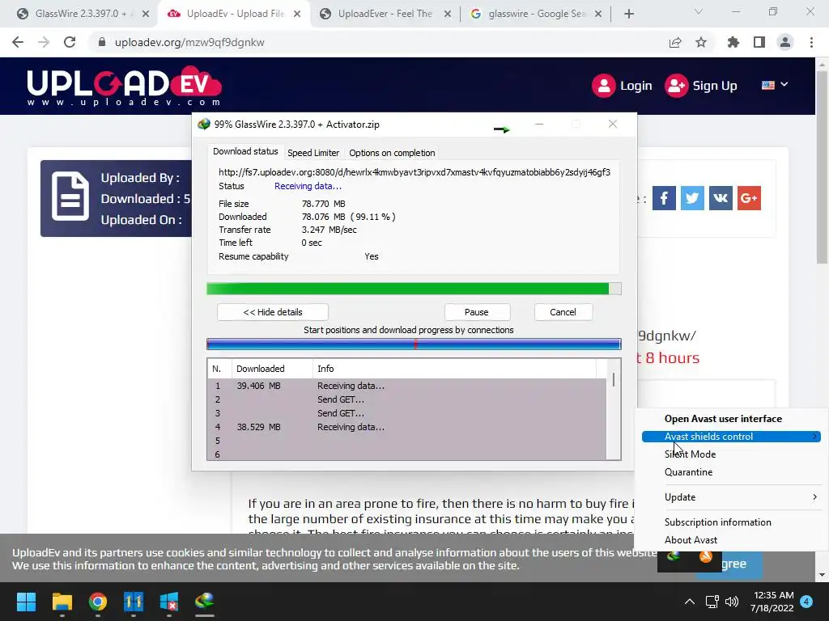Switch to the GlassWire 2.3.397.0 browser tab

pyautogui.click(x=82, y=14)
